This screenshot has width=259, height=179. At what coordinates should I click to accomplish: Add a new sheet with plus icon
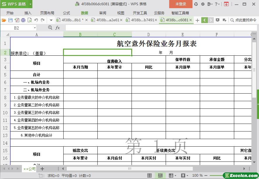42,169
